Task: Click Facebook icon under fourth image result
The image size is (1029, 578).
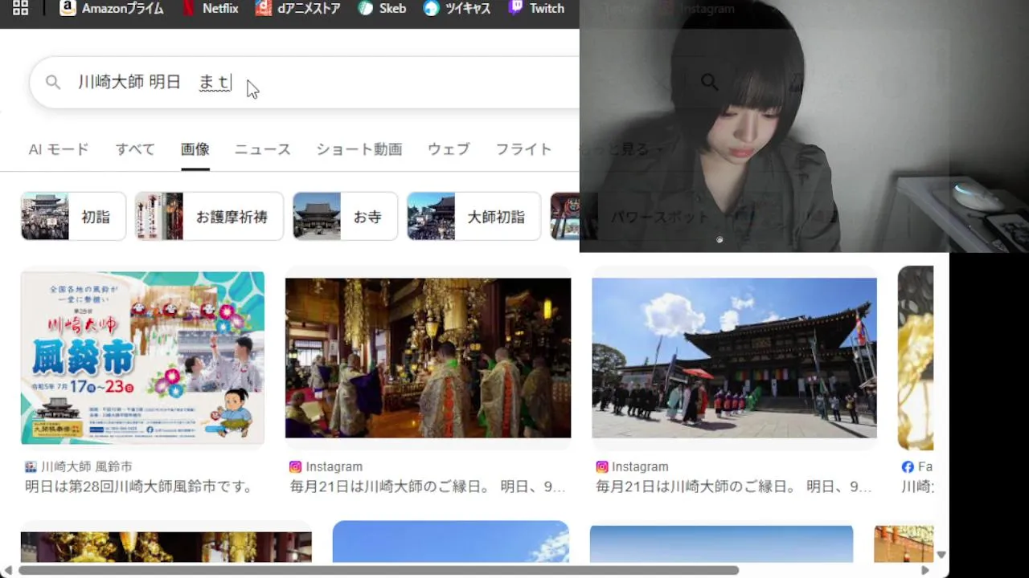Action: point(908,466)
